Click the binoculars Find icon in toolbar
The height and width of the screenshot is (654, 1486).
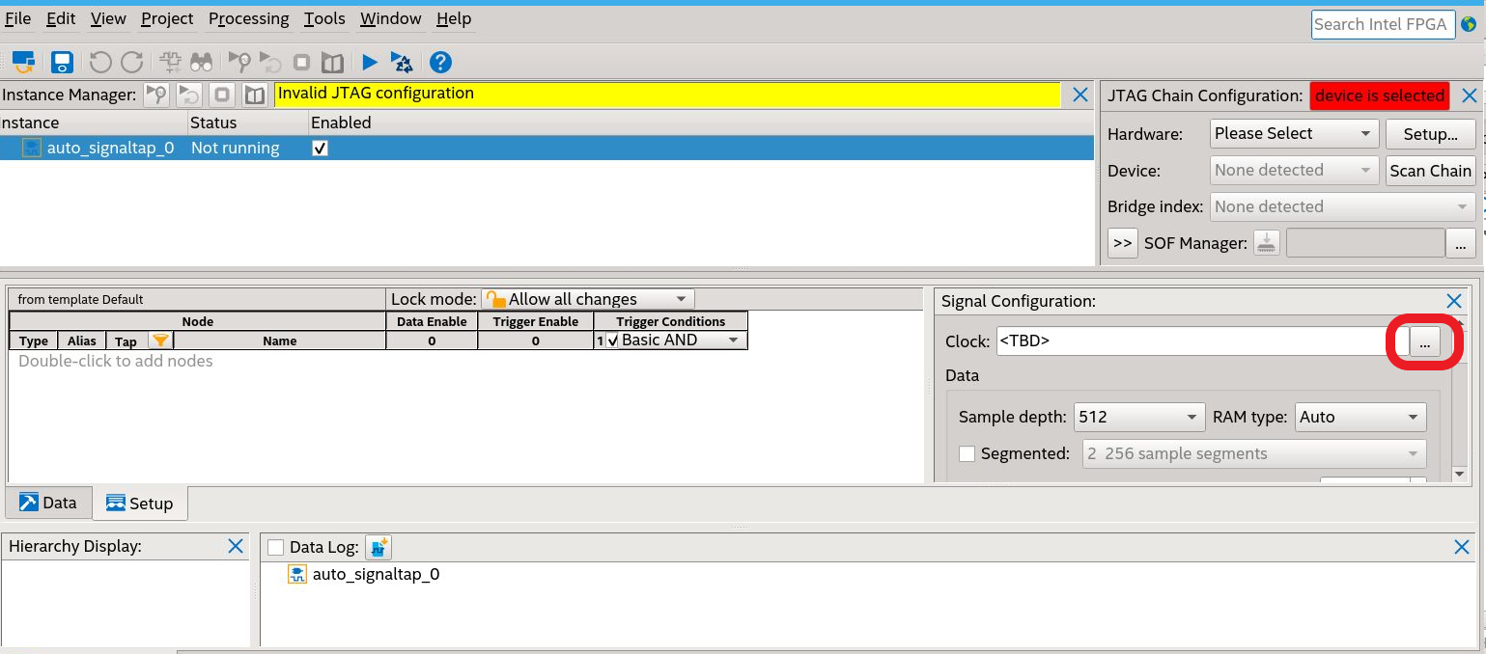pos(201,63)
